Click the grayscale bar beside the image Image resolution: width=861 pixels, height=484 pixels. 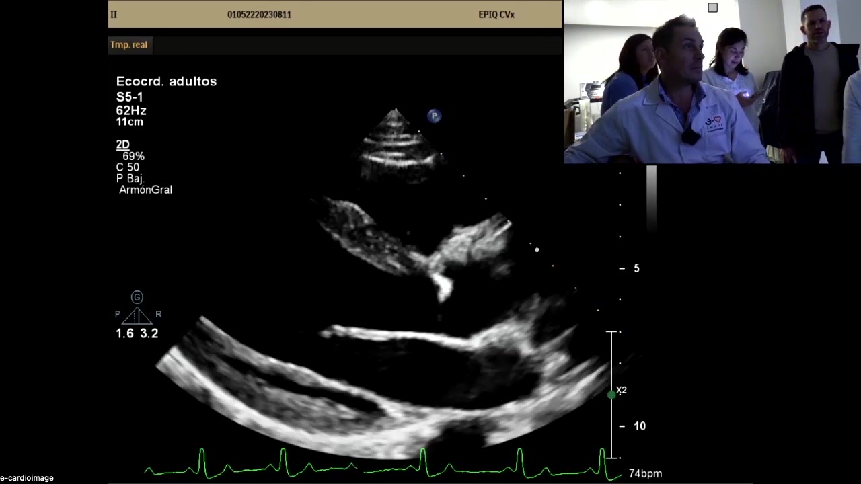point(651,198)
